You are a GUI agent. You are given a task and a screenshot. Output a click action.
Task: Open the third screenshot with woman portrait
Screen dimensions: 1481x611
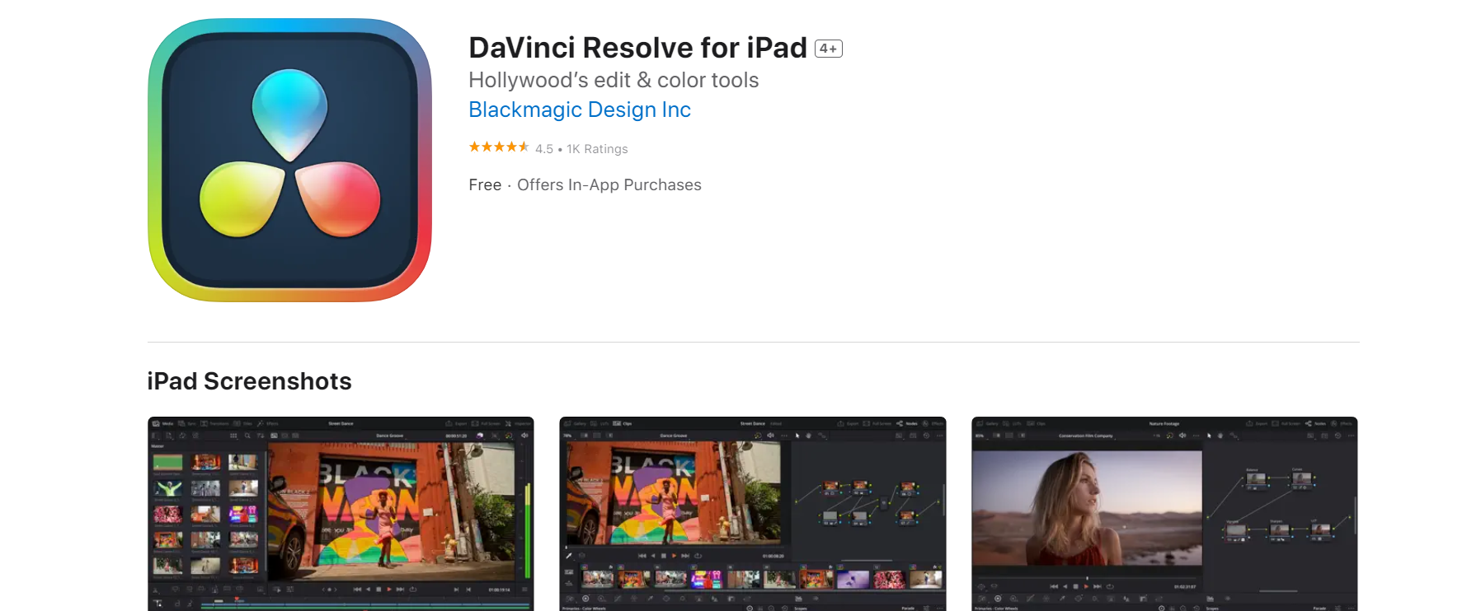pos(1164,514)
